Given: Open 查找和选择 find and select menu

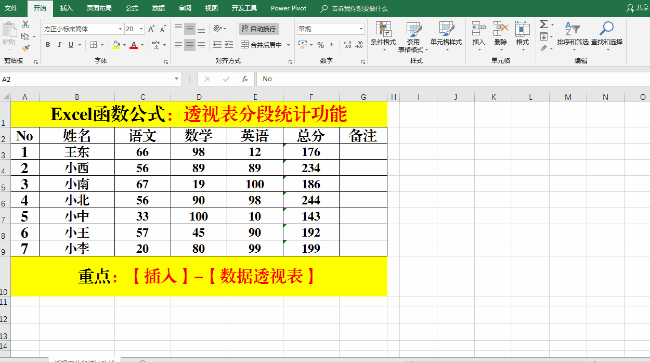Looking at the screenshot, I should (606, 36).
